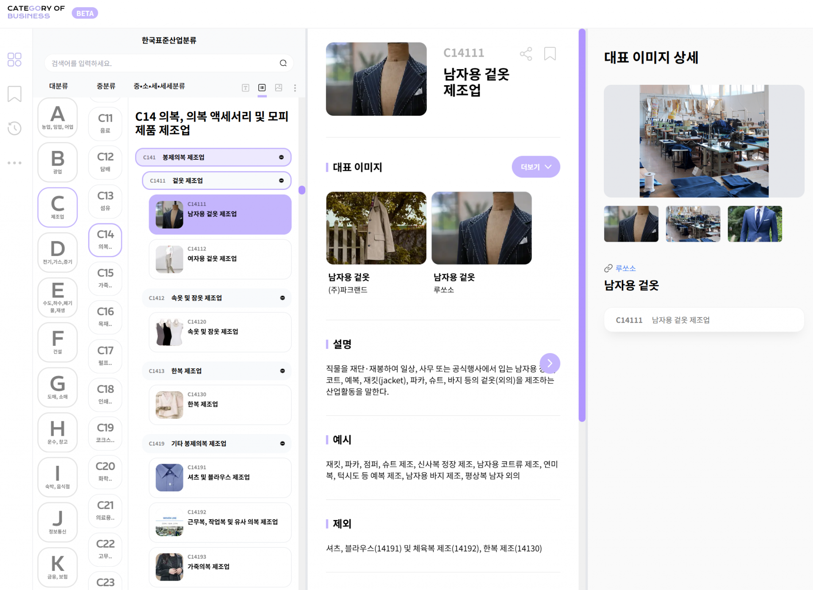
Task: Collapse the C141 봉제의복 제조업 group
Action: (281, 157)
